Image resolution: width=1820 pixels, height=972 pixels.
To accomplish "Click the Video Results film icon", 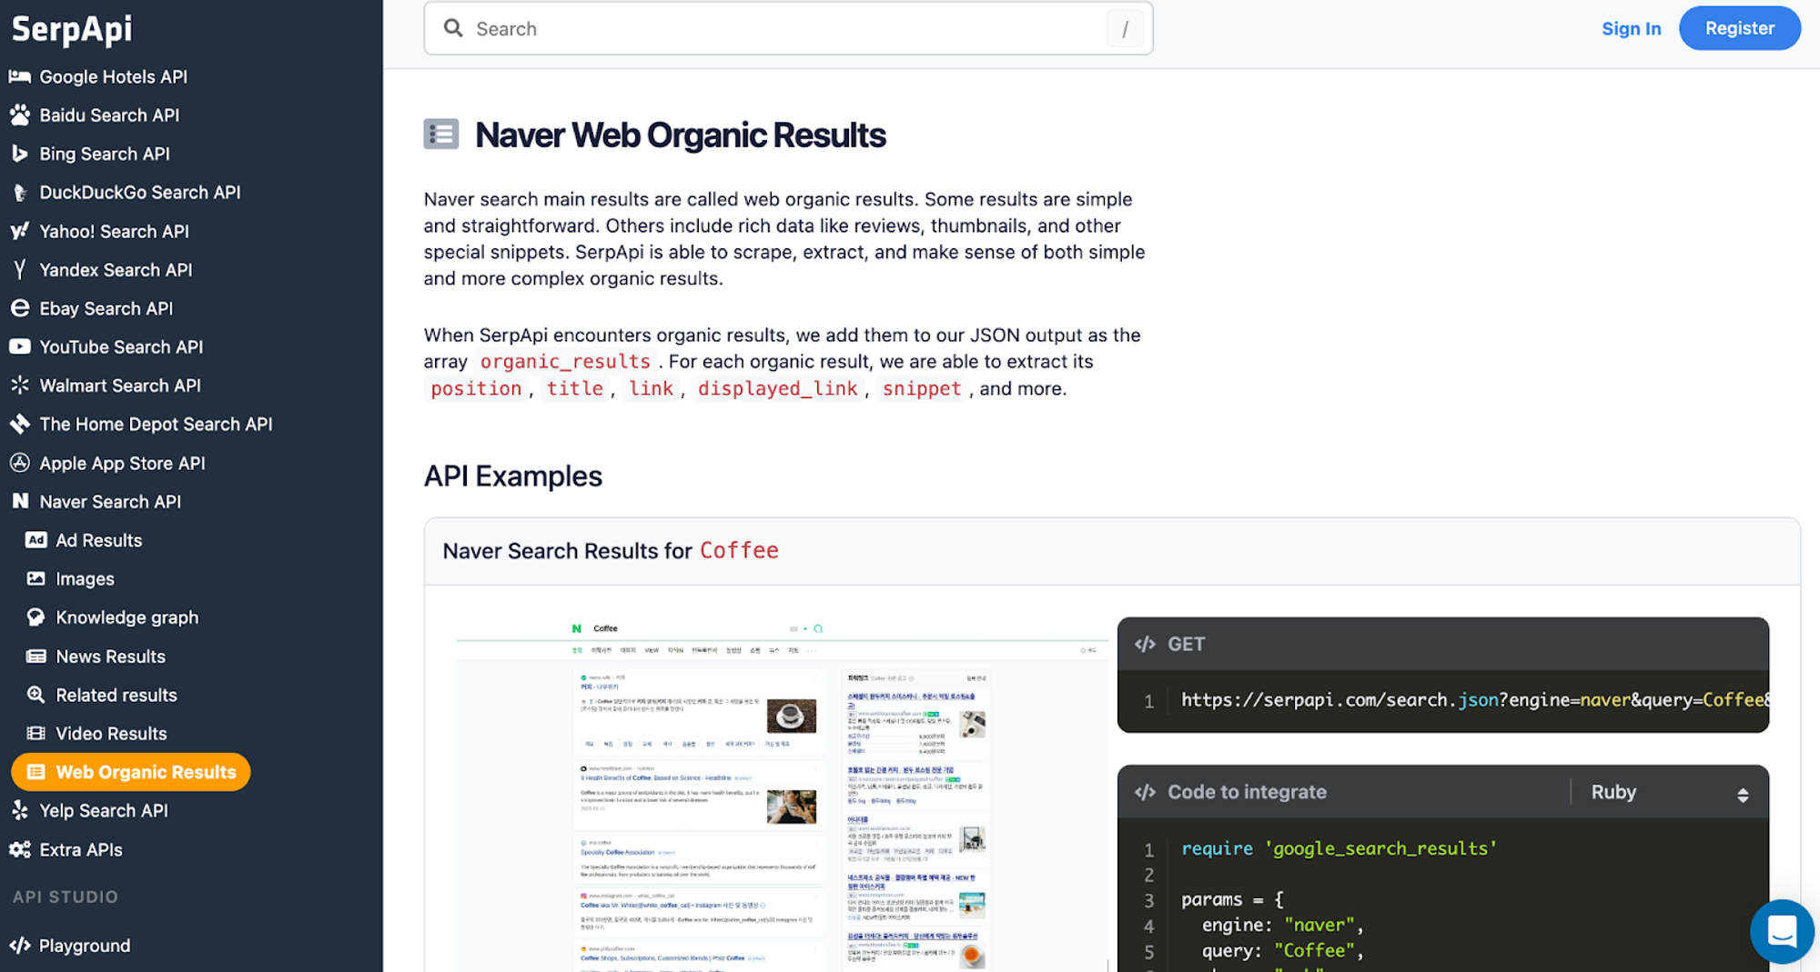I will (x=36, y=733).
